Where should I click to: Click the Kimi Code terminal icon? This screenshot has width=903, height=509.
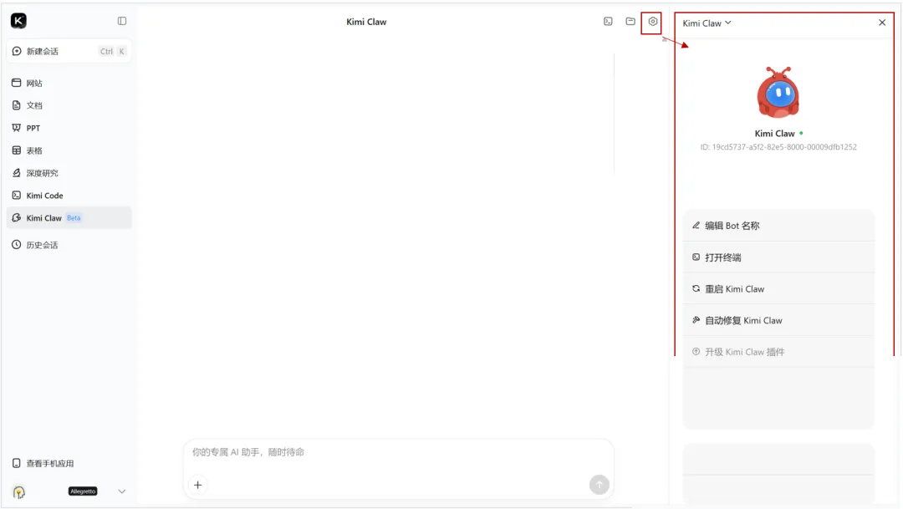point(16,196)
